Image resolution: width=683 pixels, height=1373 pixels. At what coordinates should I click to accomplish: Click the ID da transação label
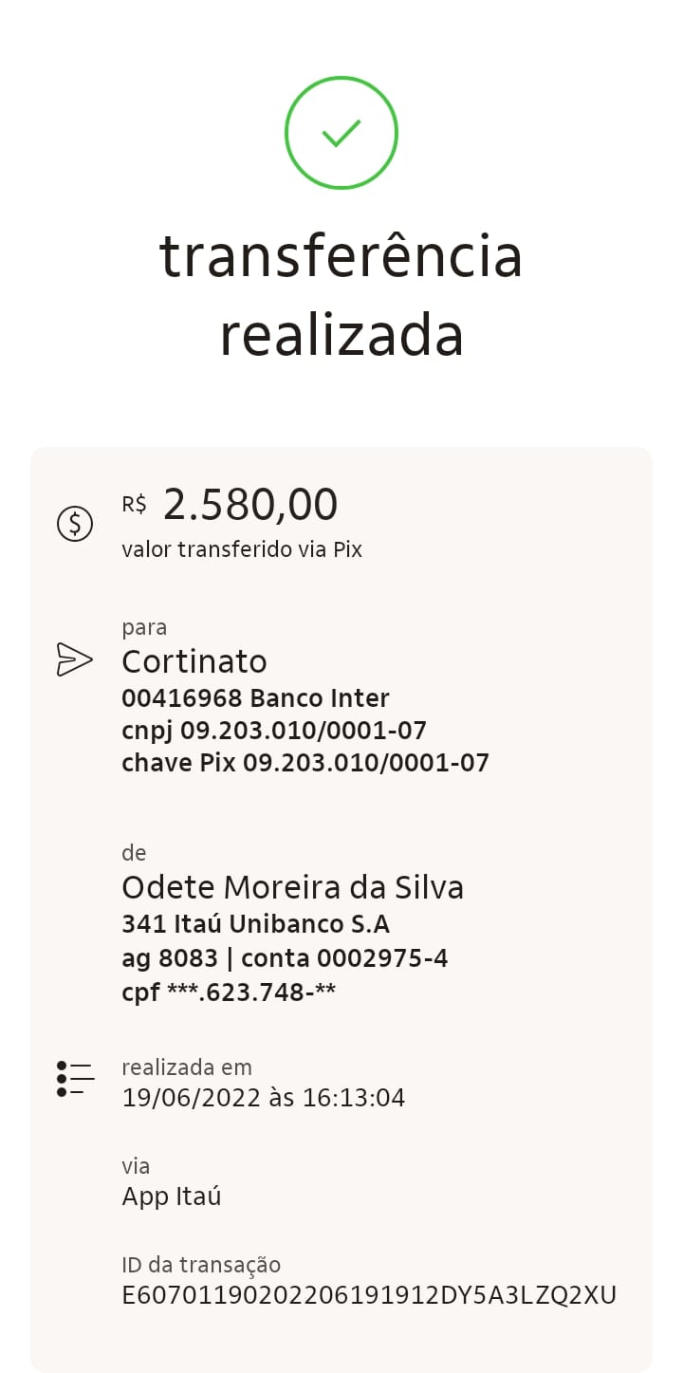[x=201, y=1265]
